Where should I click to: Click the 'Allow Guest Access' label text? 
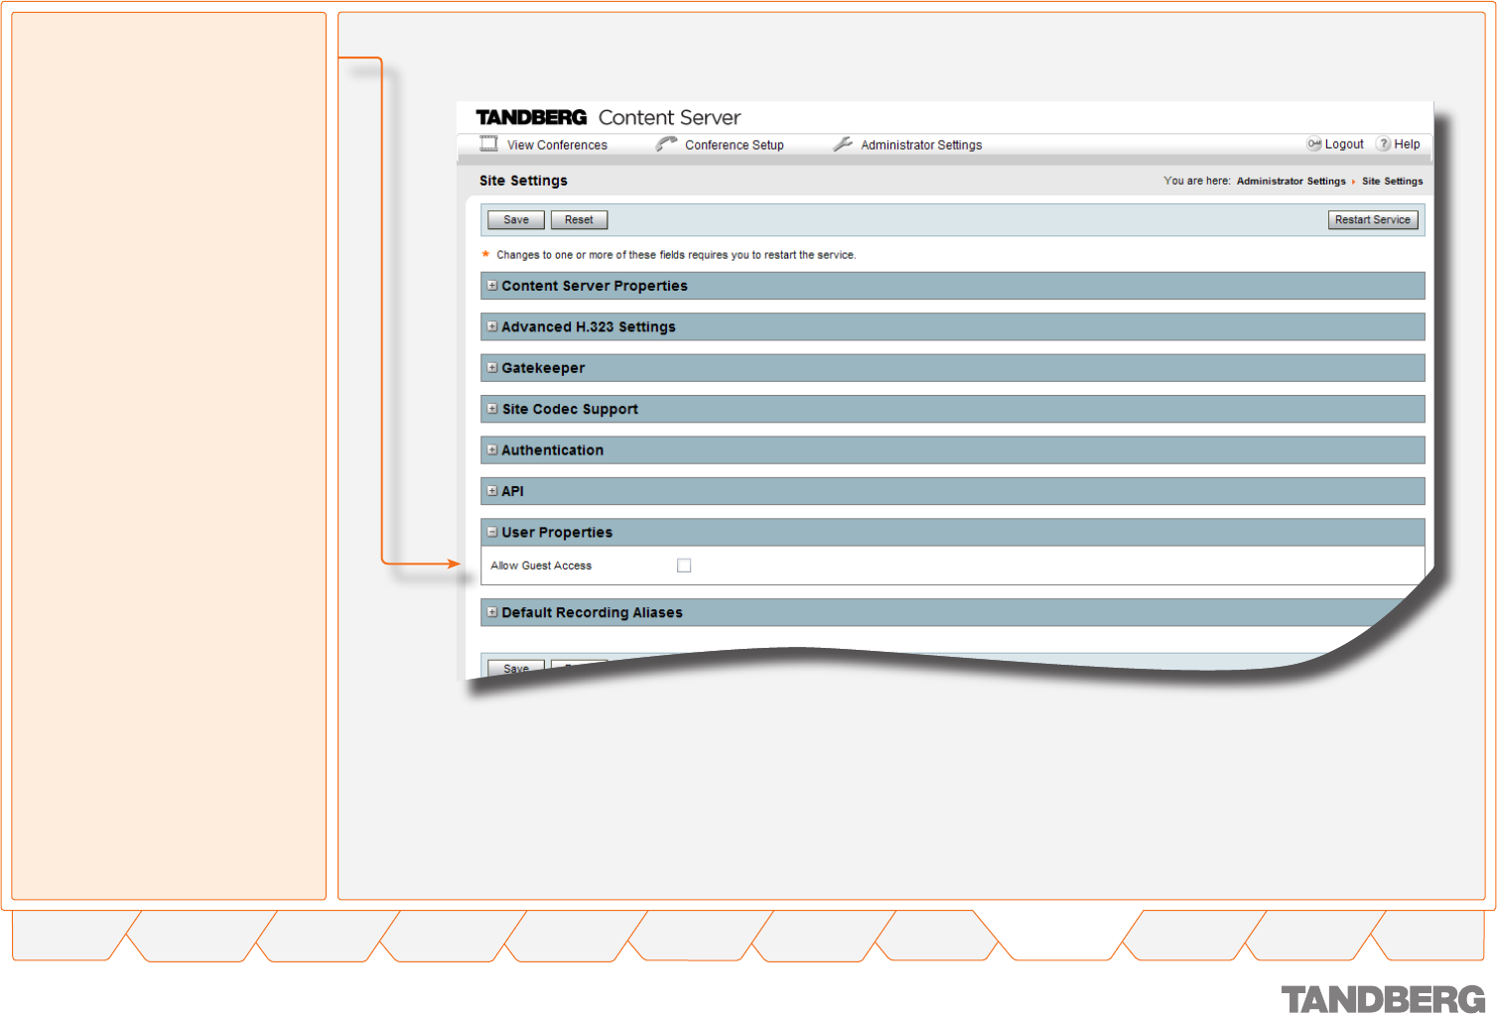pyautogui.click(x=541, y=566)
